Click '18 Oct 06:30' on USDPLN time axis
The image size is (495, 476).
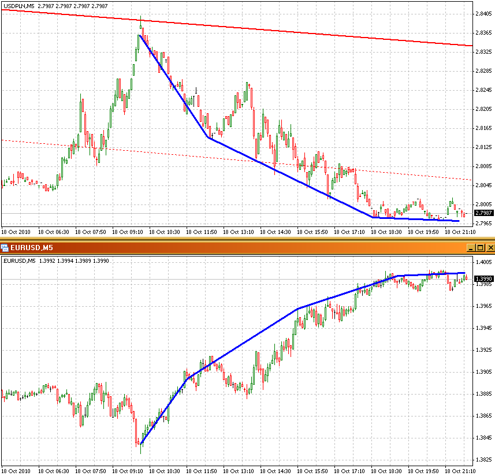click(53, 232)
